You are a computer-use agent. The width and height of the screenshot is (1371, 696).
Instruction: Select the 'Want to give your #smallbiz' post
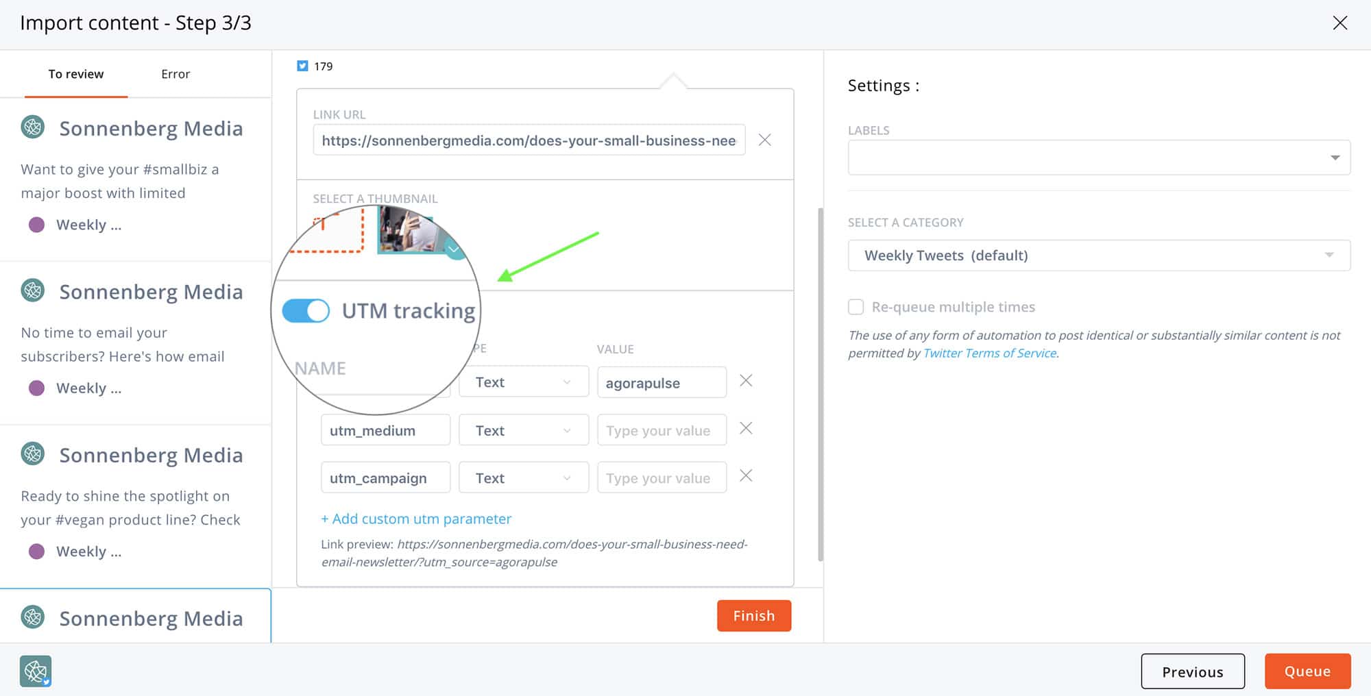click(136, 179)
